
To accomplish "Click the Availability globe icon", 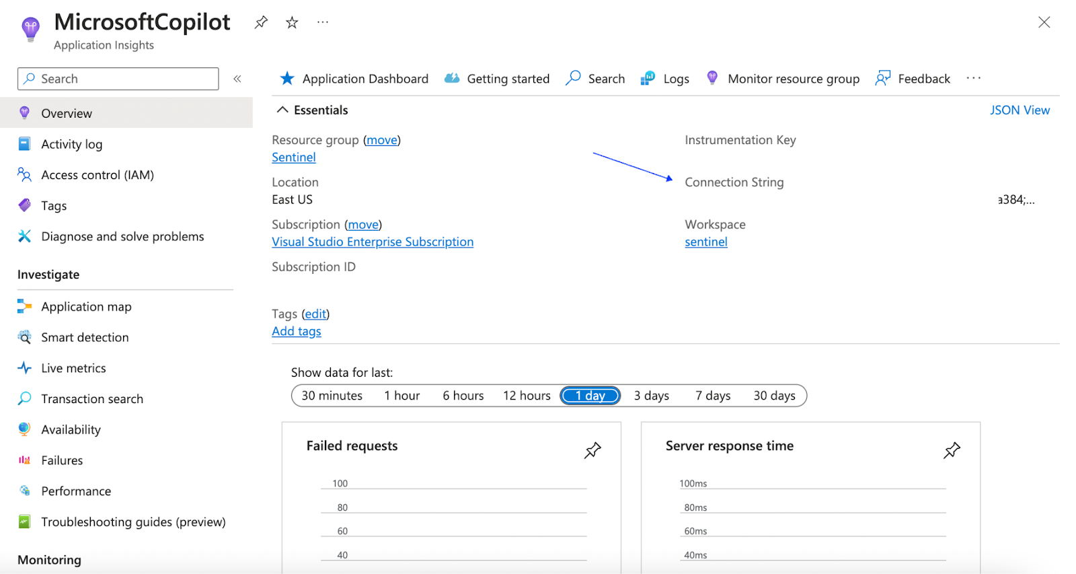I will [x=25, y=429].
